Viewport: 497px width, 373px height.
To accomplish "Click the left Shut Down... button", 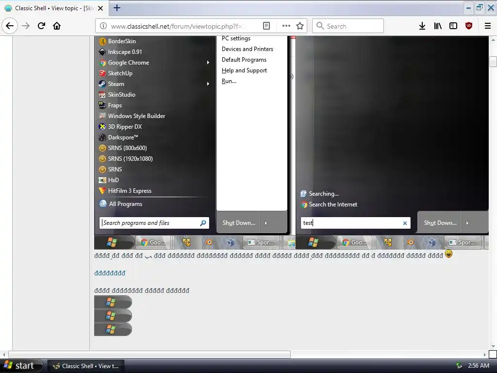I will [239, 223].
